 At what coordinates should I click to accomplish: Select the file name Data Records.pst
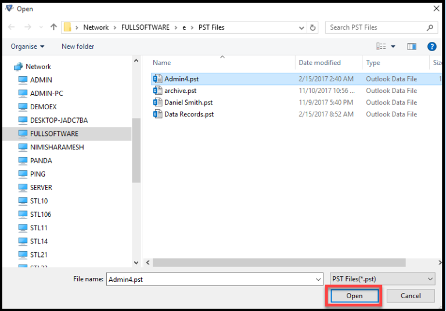(x=189, y=114)
